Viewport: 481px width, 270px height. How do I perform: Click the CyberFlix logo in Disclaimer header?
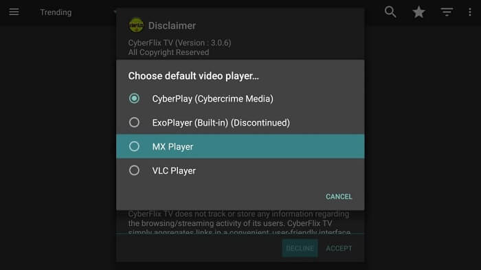click(x=136, y=25)
